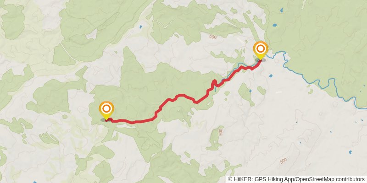367x183 pixels.
Task: Select the tiny pond at the top right
Action: click(x=281, y=10)
